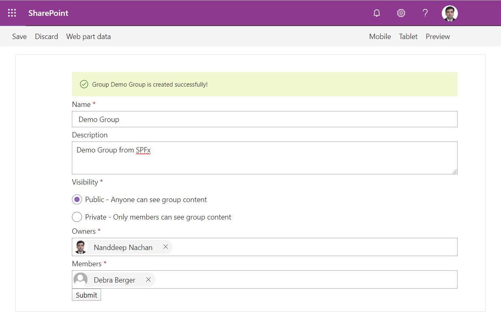Screen dimensions: 501x324
Task: Click Discard in the command bar
Action: [46, 37]
